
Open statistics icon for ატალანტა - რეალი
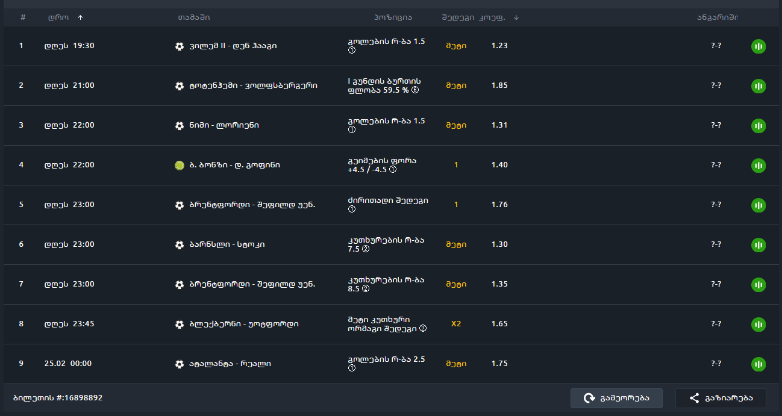pyautogui.click(x=759, y=364)
